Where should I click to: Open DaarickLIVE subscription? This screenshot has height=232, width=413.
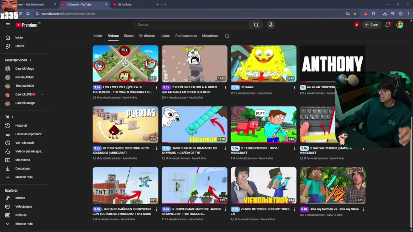(25, 94)
